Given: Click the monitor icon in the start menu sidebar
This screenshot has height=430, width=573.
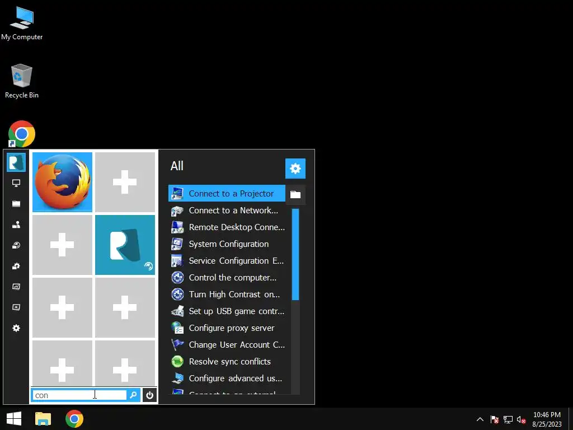Looking at the screenshot, I should point(16,183).
